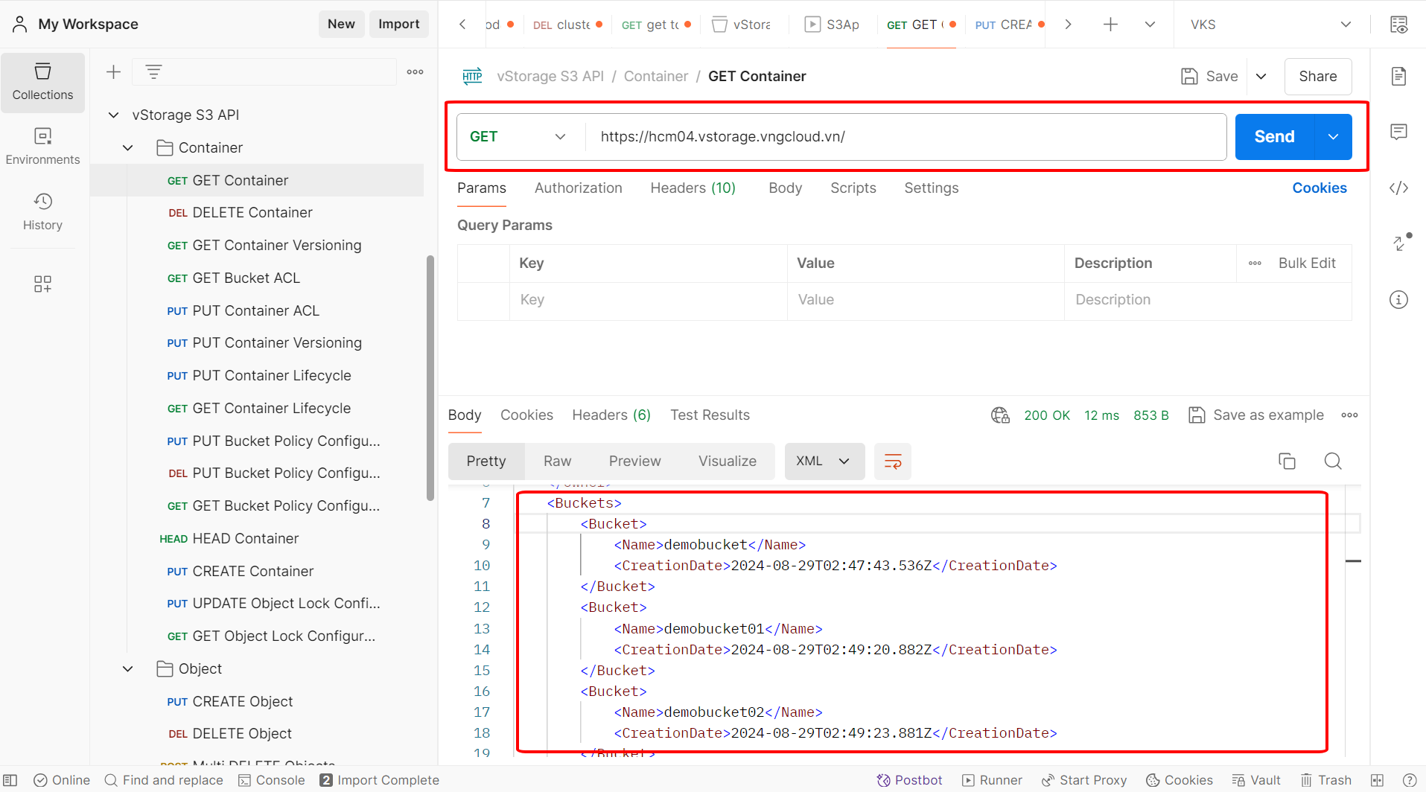Click the Send request button
The height and width of the screenshot is (792, 1426).
click(1274, 137)
